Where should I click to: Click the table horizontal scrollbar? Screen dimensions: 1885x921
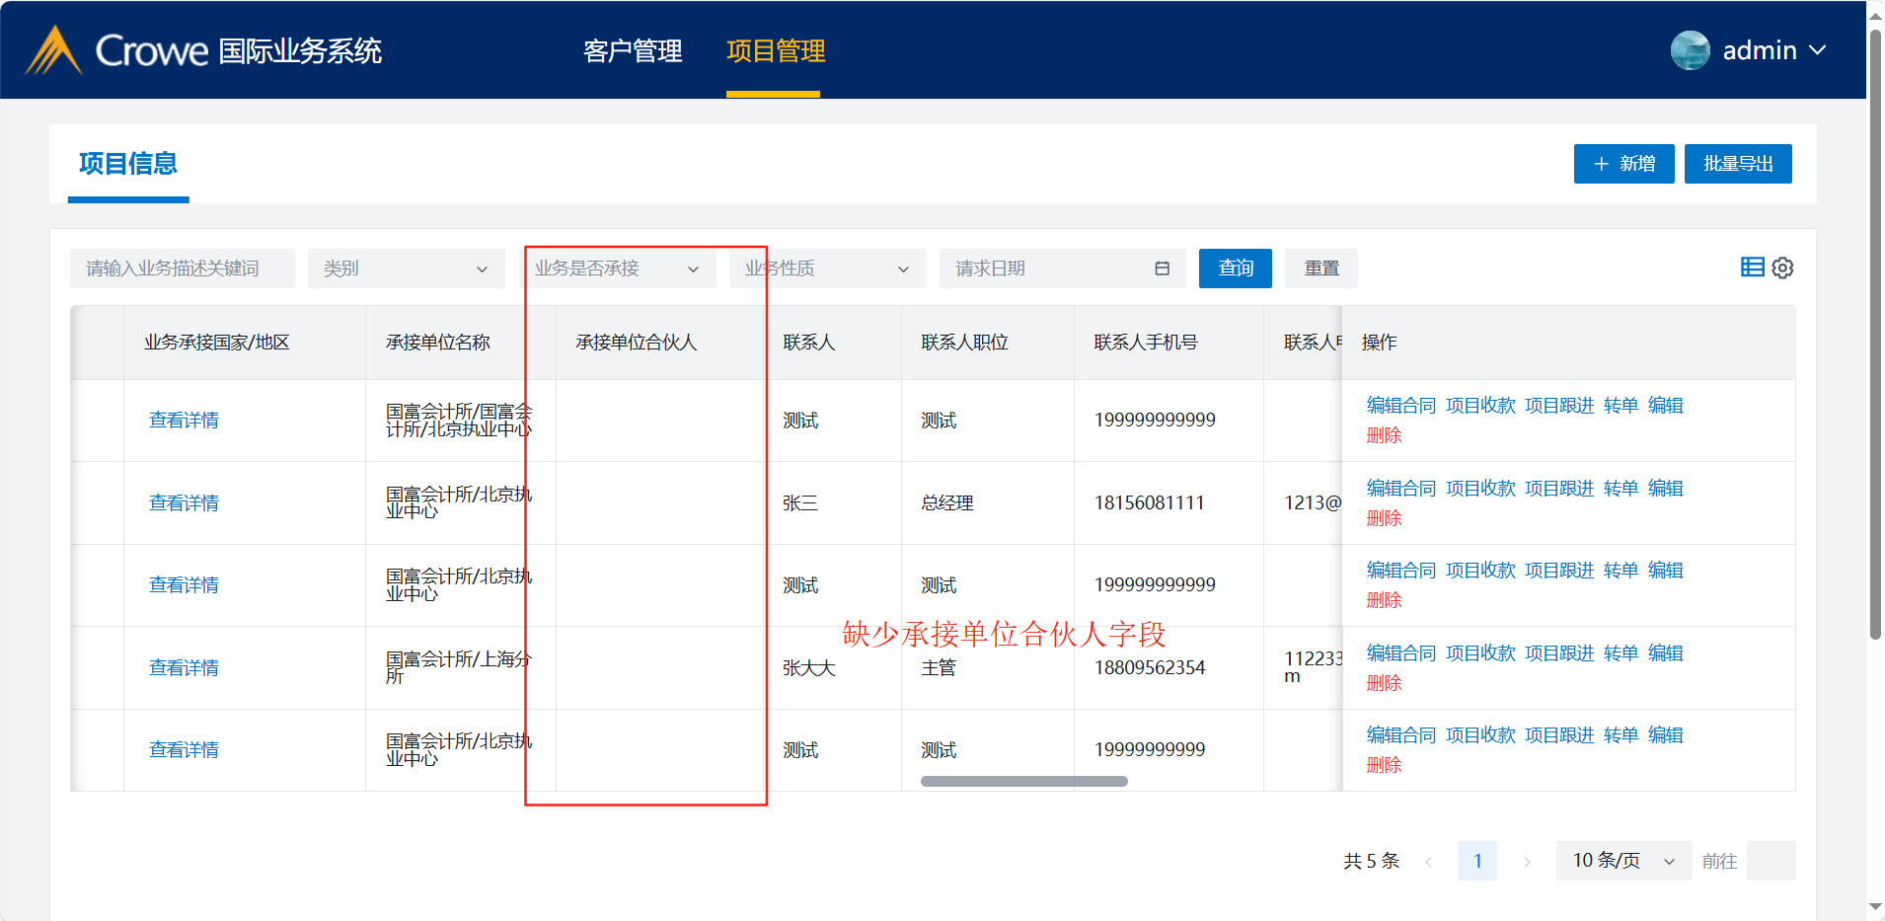click(1023, 781)
